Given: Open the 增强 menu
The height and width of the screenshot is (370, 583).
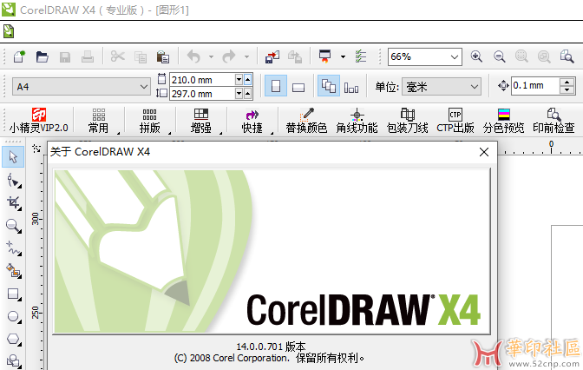Looking at the screenshot, I should click(x=201, y=121).
